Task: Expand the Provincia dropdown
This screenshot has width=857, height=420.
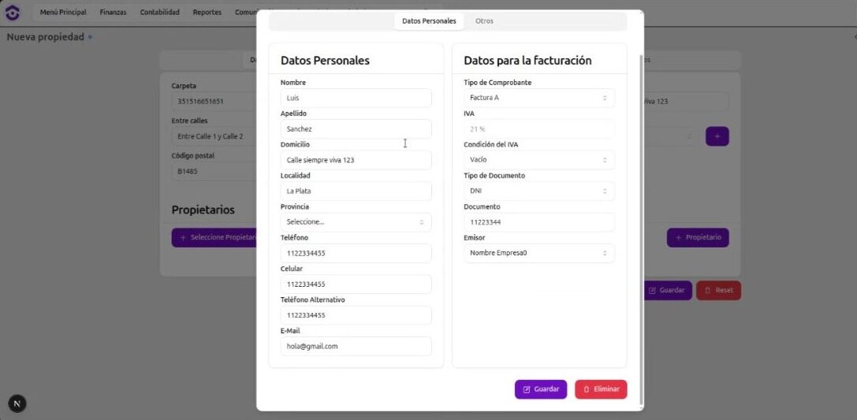Action: click(356, 222)
